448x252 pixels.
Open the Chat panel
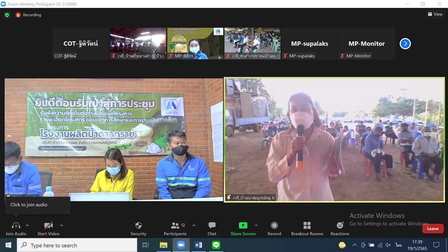point(212,228)
